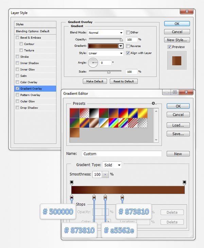Choose the copper metallic gradient preset
This screenshot has height=248, width=204.
pos(94,123)
